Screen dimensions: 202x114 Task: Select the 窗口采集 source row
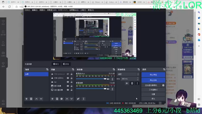pyautogui.click(x=62, y=86)
